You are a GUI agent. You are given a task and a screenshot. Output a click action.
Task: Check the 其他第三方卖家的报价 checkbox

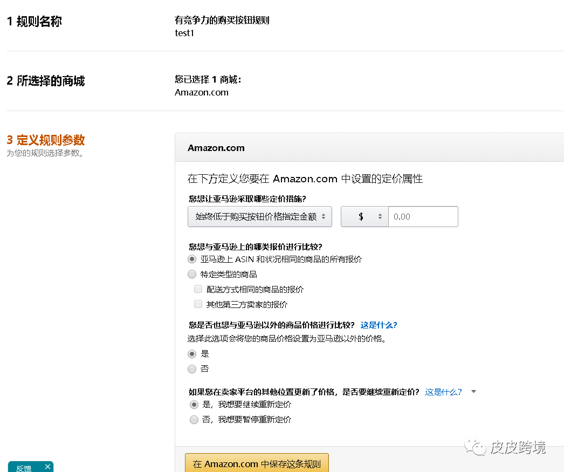point(198,304)
